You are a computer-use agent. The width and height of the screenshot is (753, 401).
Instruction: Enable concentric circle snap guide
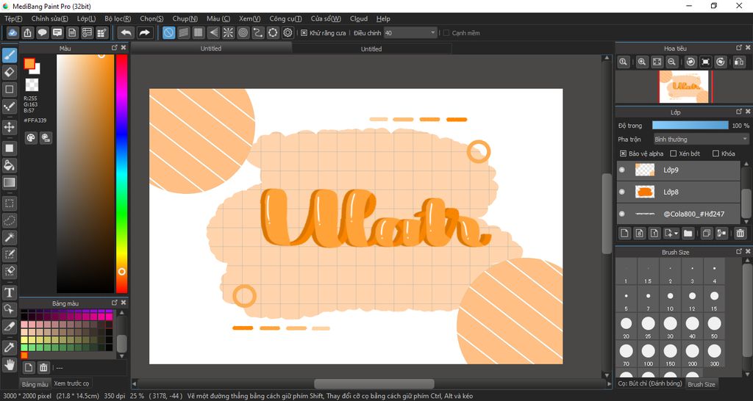(243, 32)
